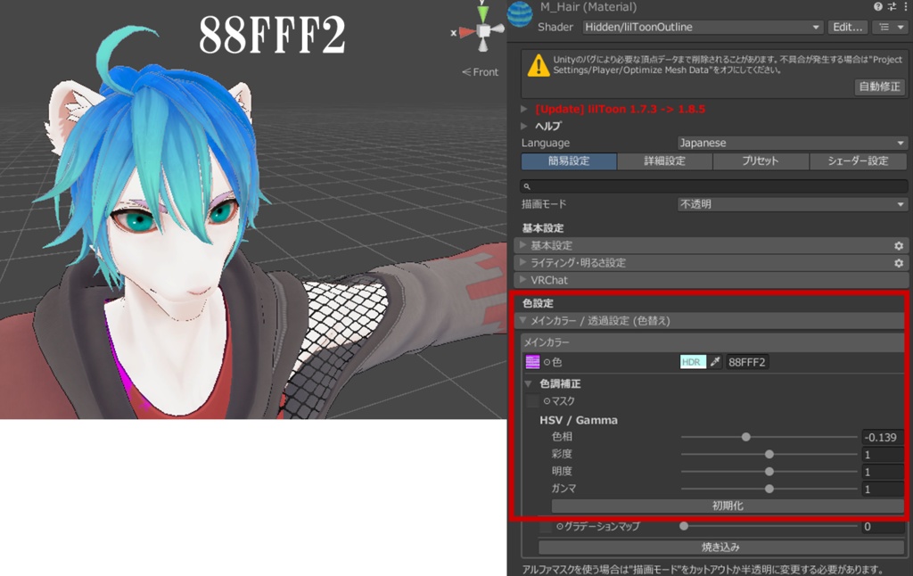Image resolution: width=913 pixels, height=576 pixels.
Task: Click the グラデーションマップ value field 0
Action: pyautogui.click(x=883, y=526)
